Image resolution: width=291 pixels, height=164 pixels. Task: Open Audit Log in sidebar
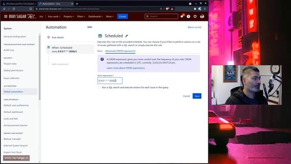(x=9, y=50)
